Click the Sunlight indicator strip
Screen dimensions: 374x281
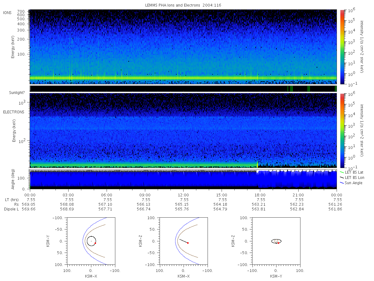183,89
